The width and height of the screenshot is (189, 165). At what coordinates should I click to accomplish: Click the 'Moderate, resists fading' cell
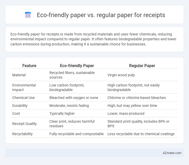(x=77, y=106)
